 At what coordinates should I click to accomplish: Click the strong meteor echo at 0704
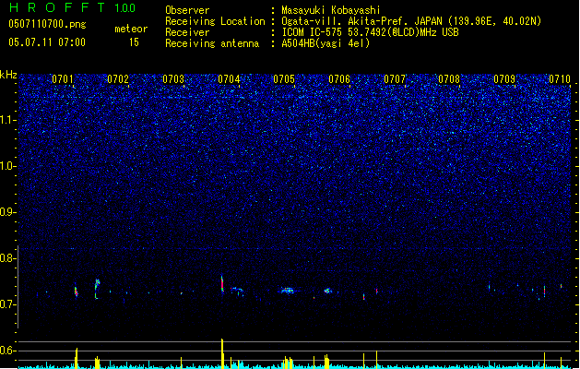[222, 284]
